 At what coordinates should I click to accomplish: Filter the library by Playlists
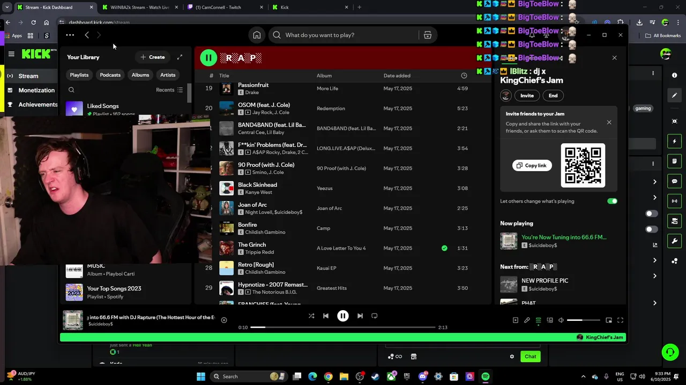pyautogui.click(x=79, y=75)
